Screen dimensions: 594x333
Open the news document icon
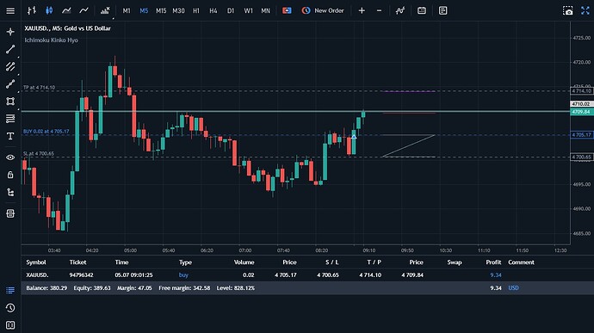tap(442, 10)
